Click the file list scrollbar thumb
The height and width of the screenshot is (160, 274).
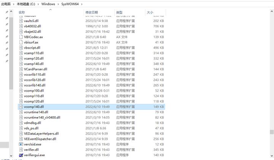click(x=272, y=132)
